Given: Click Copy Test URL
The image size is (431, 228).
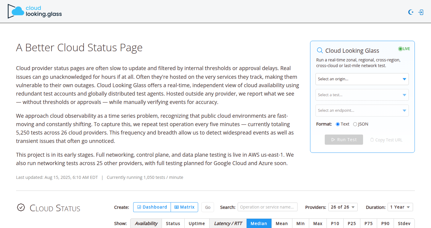Looking at the screenshot, I should point(386,140).
